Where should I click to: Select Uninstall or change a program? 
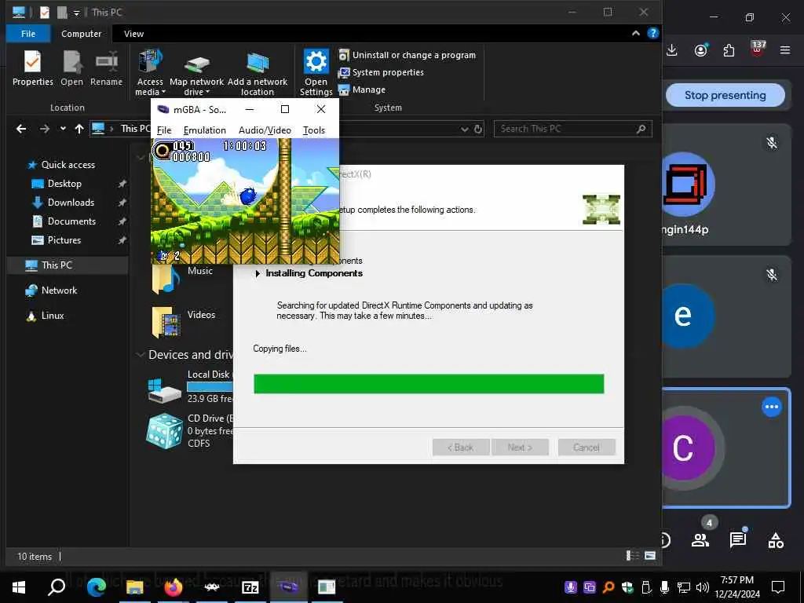pyautogui.click(x=407, y=55)
